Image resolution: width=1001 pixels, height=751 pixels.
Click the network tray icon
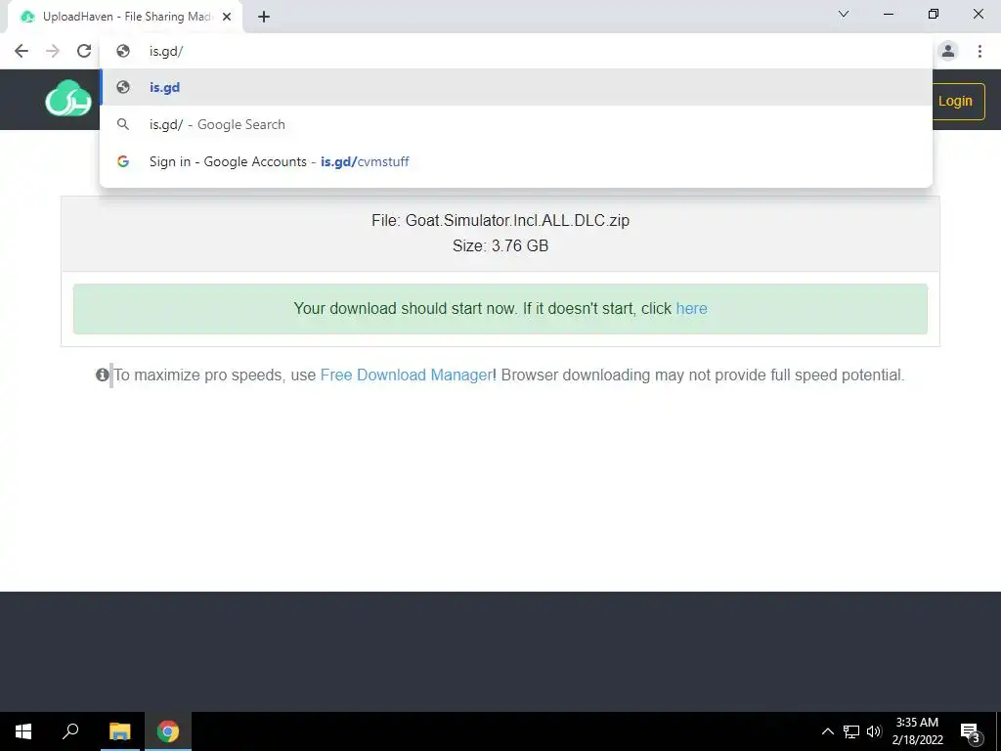pyautogui.click(x=851, y=731)
